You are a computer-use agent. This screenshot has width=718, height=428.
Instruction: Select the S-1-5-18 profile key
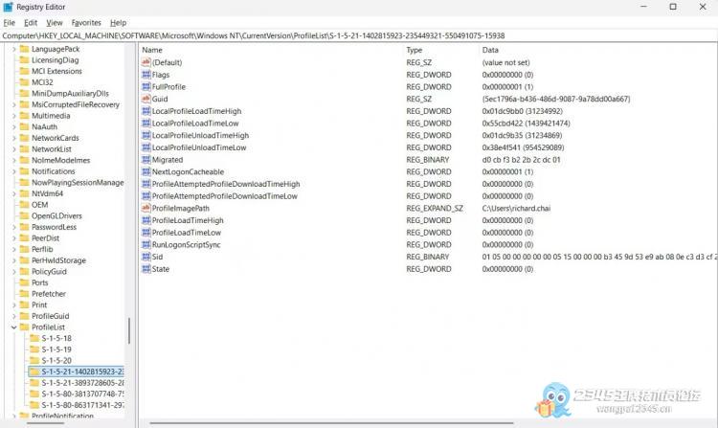point(56,338)
